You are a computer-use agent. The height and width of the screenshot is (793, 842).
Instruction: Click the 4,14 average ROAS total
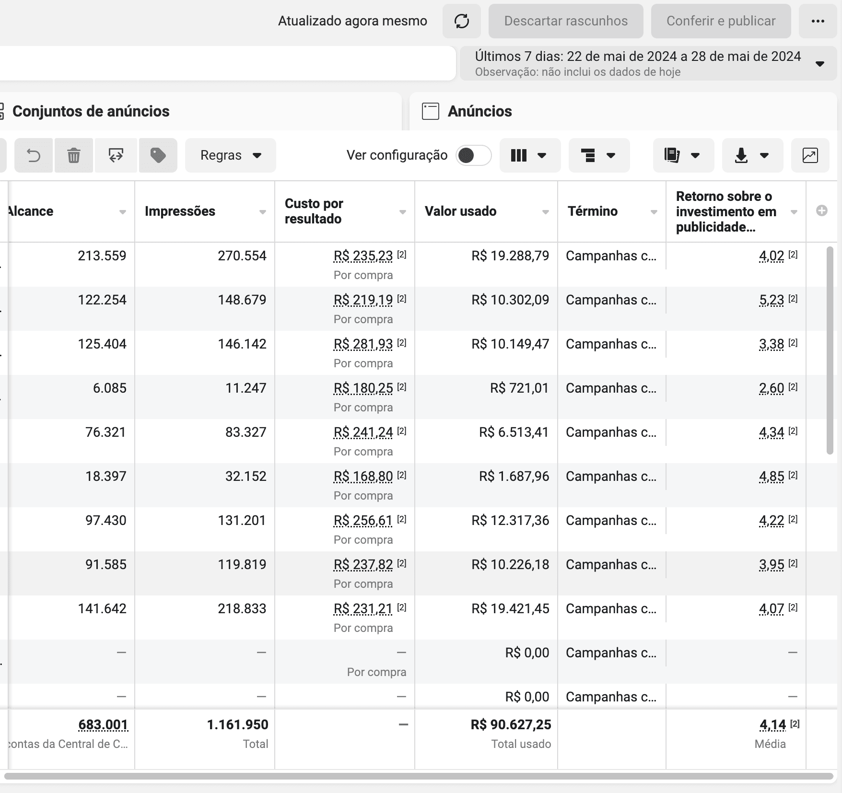pyautogui.click(x=772, y=724)
